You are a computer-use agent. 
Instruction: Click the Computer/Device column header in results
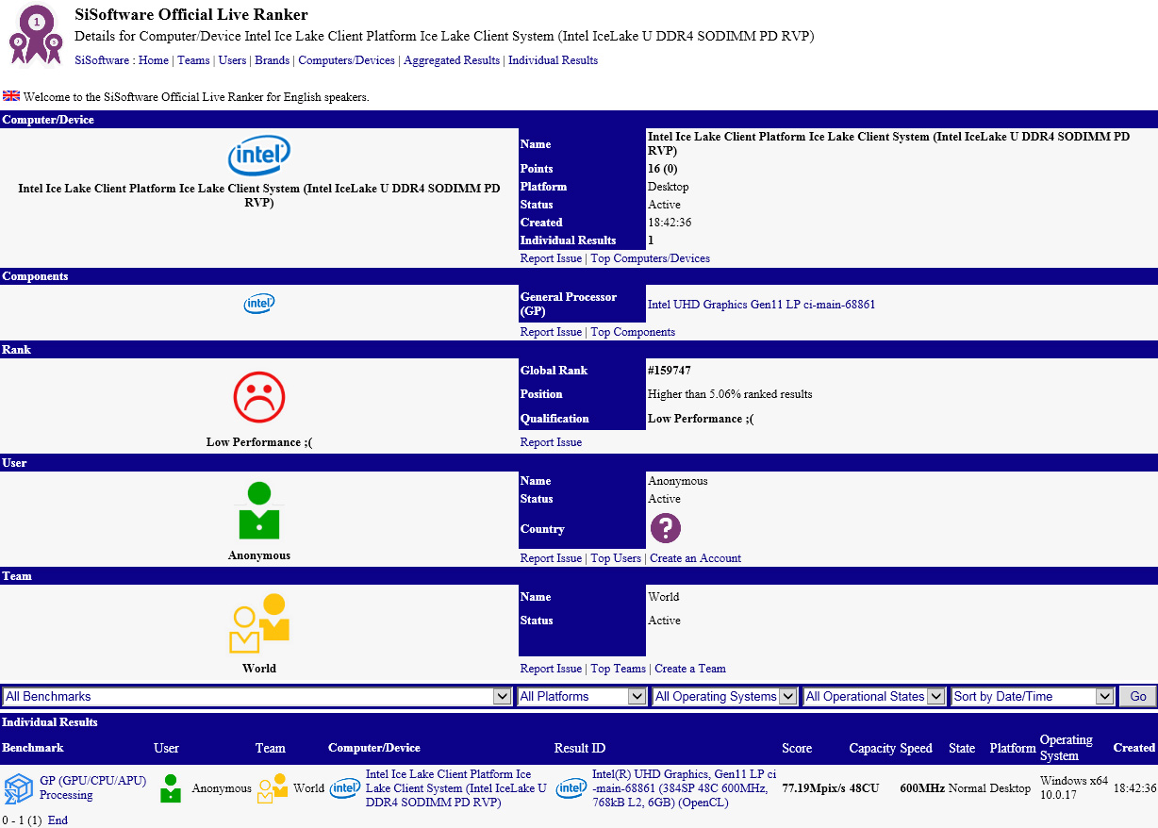point(374,748)
